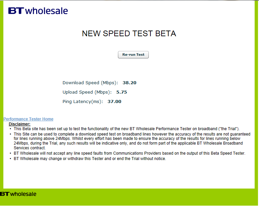Click the Disclaimer heading
The image size is (259, 207).
coord(19,124)
